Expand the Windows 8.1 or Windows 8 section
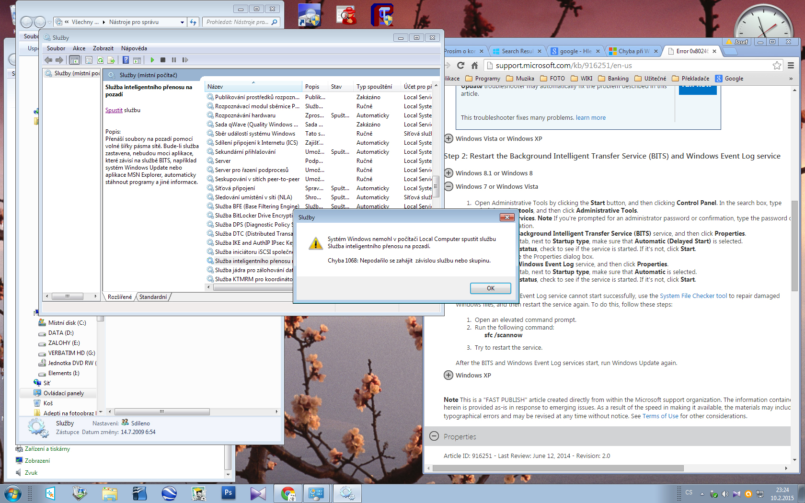Viewport: 805px width, 503px height. 448,173
